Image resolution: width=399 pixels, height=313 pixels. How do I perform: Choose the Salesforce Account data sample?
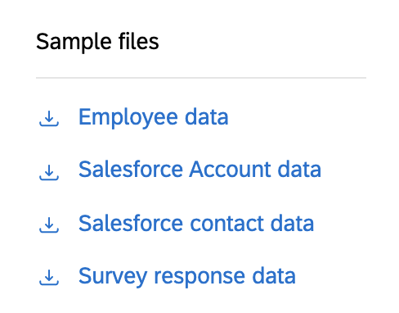pyautogui.click(x=199, y=170)
